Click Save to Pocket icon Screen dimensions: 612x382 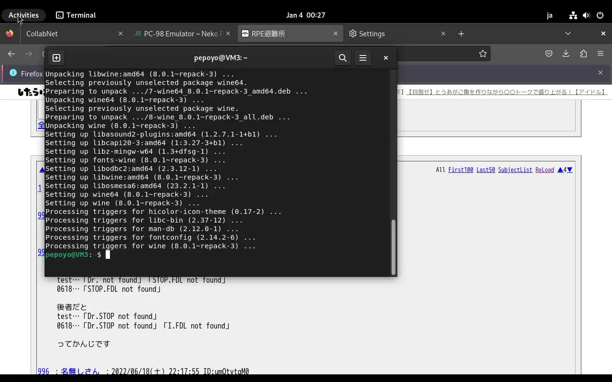click(x=549, y=54)
